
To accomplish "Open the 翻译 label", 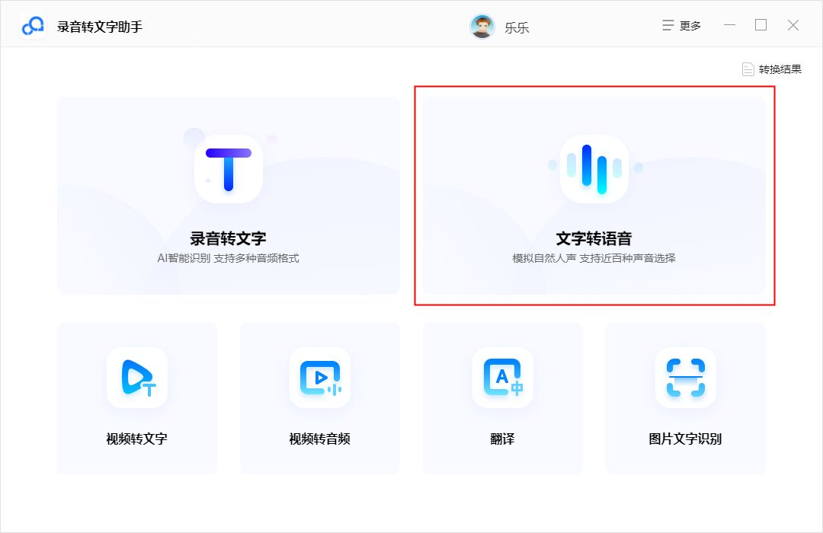I will (x=502, y=439).
